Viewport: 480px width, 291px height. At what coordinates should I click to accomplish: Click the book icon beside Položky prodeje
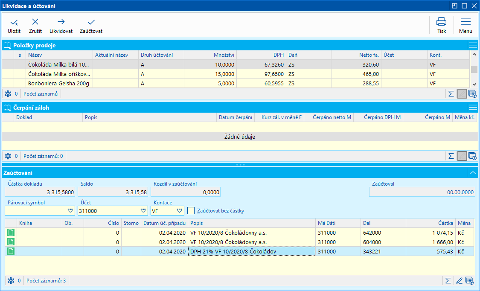(7, 46)
